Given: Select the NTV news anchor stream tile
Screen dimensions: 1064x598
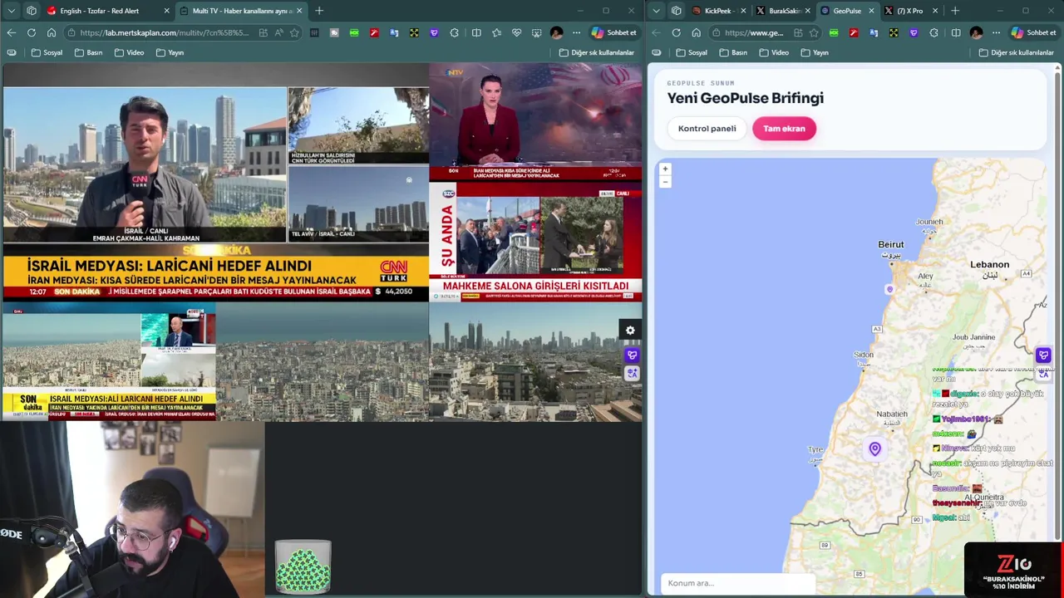Looking at the screenshot, I should (x=535, y=122).
